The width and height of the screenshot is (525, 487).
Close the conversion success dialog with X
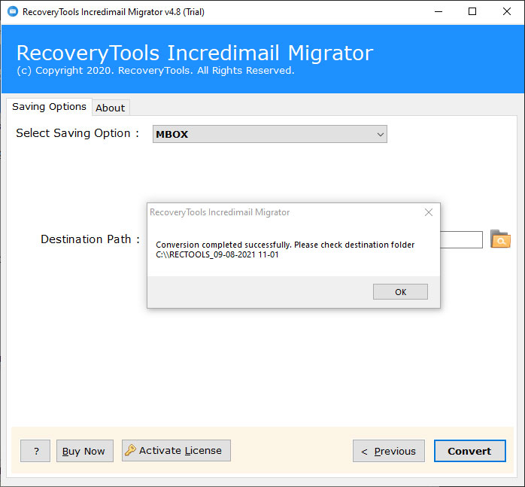(428, 212)
